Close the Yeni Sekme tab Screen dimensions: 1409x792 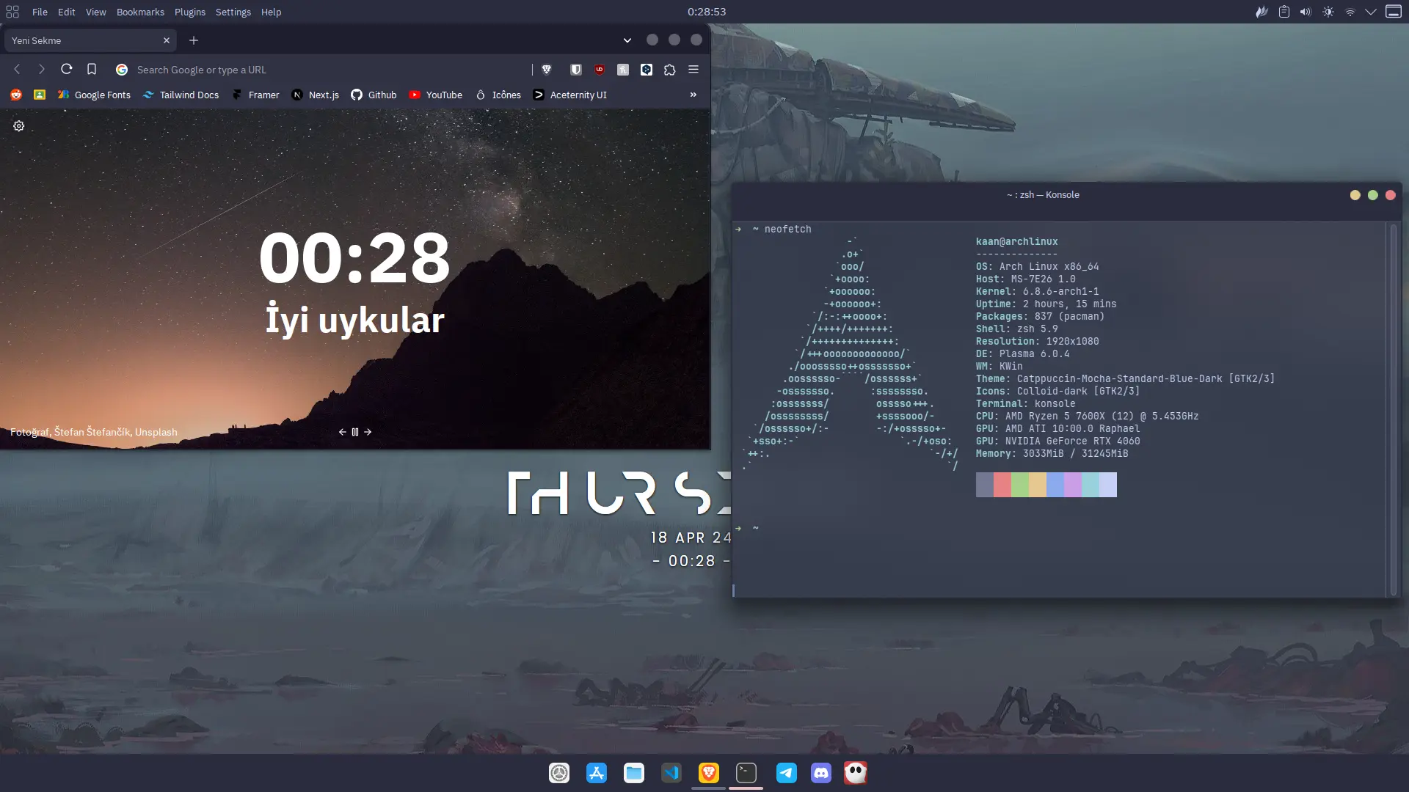(167, 40)
